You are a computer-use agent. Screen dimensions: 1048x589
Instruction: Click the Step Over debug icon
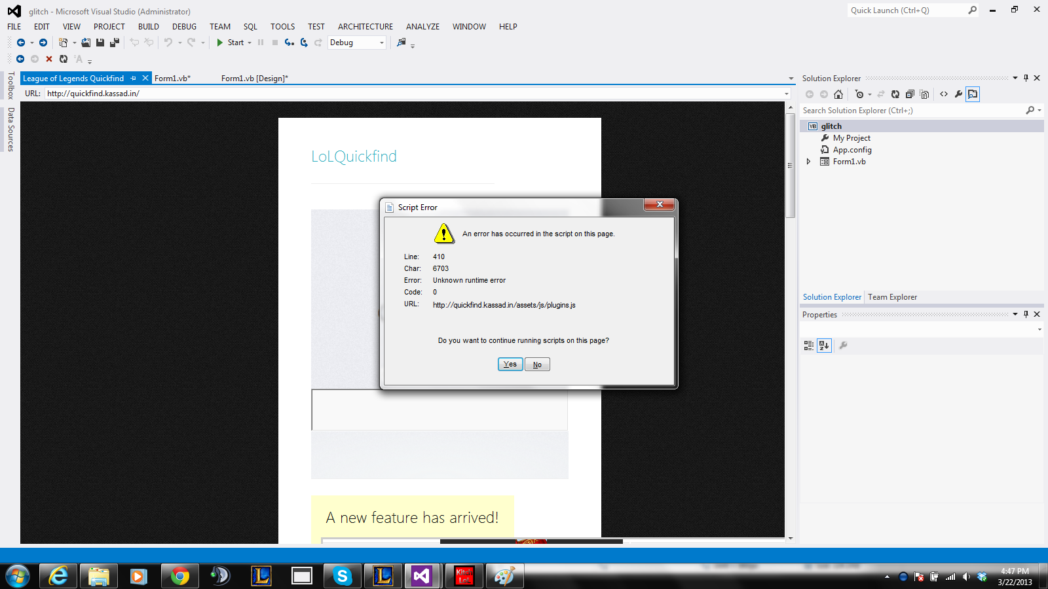304,43
